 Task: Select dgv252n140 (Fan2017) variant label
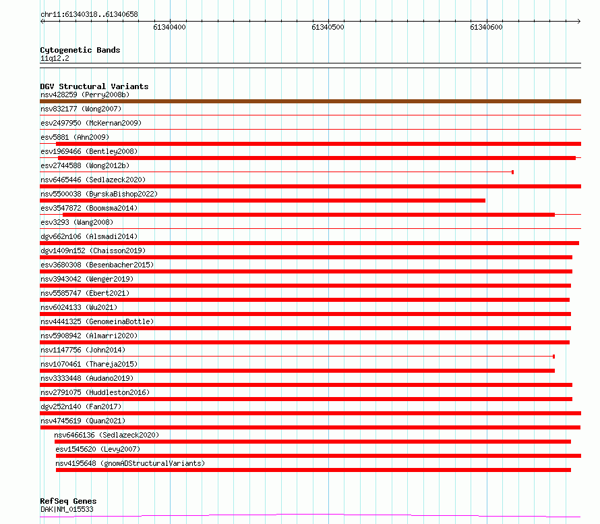tap(81, 407)
